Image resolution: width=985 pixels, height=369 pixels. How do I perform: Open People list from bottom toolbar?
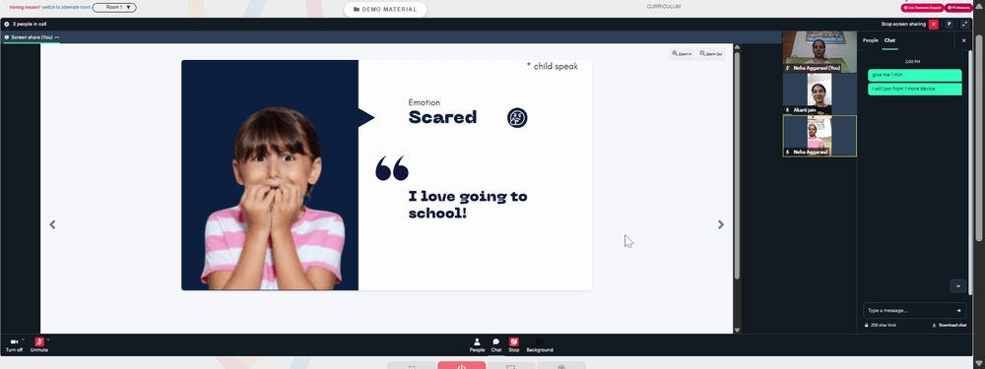[477, 345]
